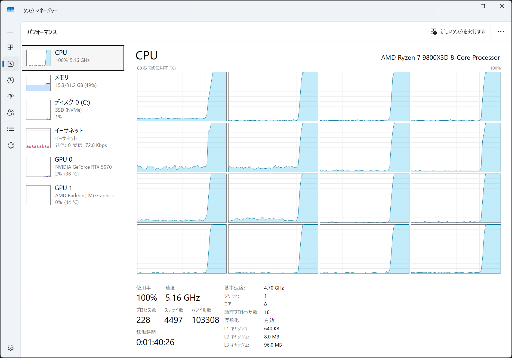Go to Startup apps page icon

click(10, 96)
